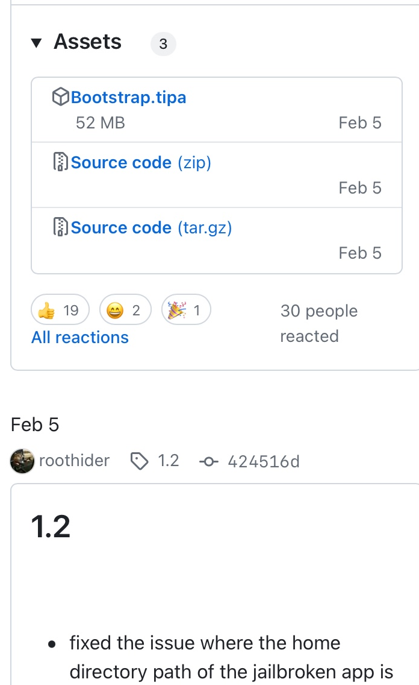Click the Assets heading text

pyautogui.click(x=87, y=42)
